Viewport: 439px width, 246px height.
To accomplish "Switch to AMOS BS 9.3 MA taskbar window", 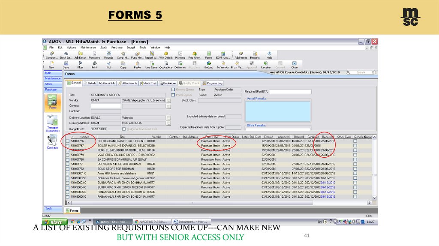I will pos(151,222).
